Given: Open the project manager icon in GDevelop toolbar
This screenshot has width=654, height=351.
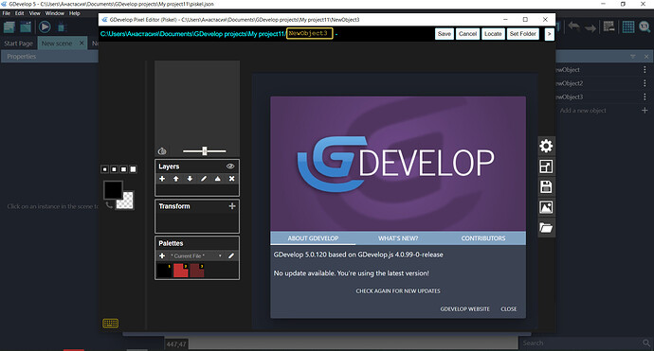Looking at the screenshot, I should [9, 27].
